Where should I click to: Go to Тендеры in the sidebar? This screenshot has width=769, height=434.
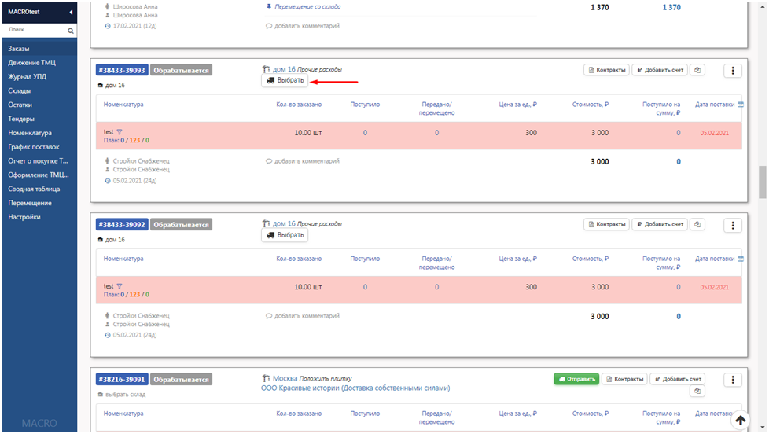point(21,119)
